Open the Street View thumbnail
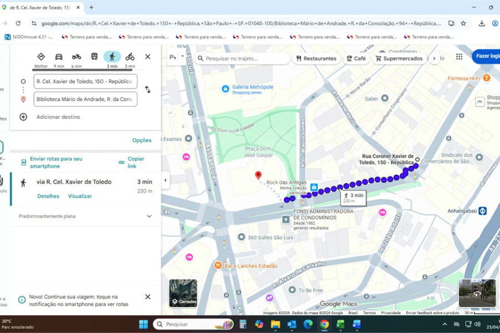500x333 pixels. coord(477,293)
